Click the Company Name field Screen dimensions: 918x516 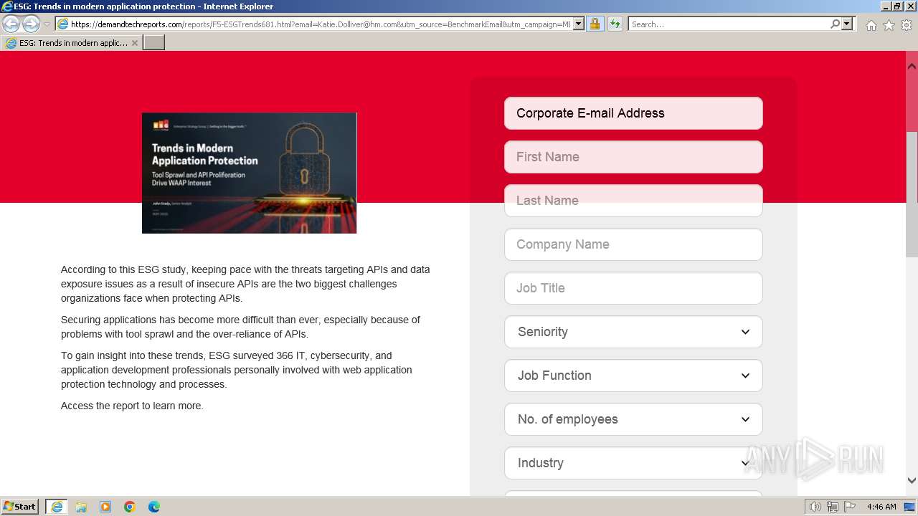[633, 244]
